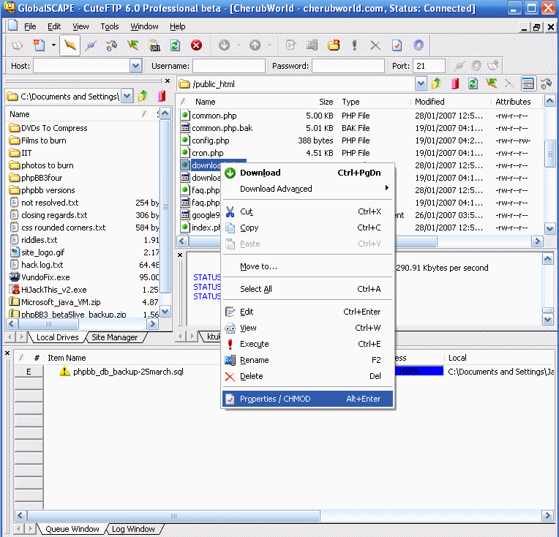Click the 100% queue progress bar
559x537 pixels.
[x=419, y=371]
